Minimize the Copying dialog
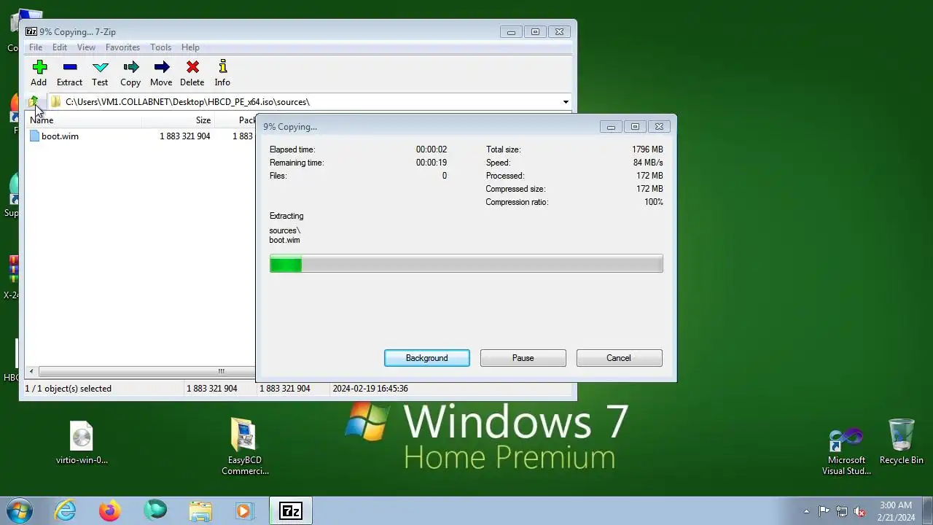The height and width of the screenshot is (525, 933). [x=611, y=127]
